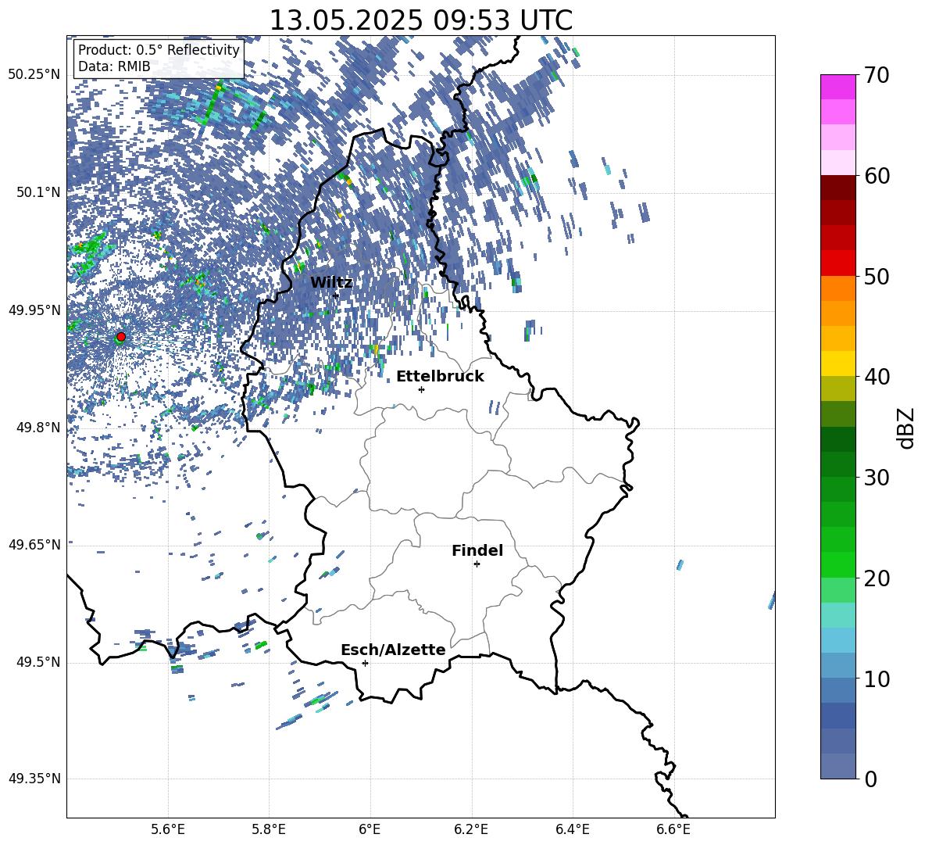This screenshot has height=845, width=925.
Task: Click the Ettelbruck city label
Action: pyautogui.click(x=440, y=377)
